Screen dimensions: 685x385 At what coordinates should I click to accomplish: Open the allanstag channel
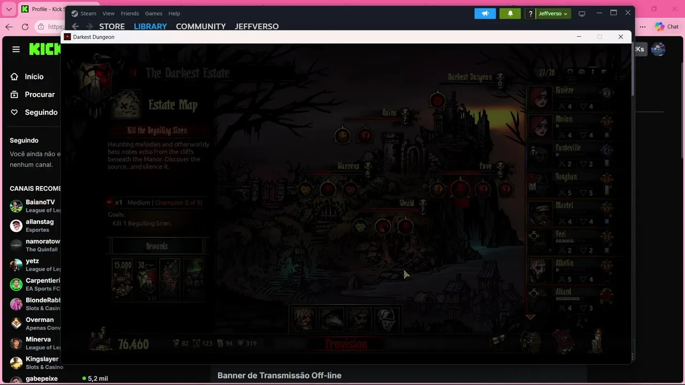[34, 225]
